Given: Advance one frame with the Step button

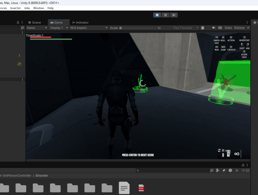Looking at the screenshot, I should click(174, 15).
